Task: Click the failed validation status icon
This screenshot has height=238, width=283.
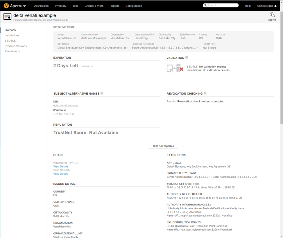Action: [175, 68]
